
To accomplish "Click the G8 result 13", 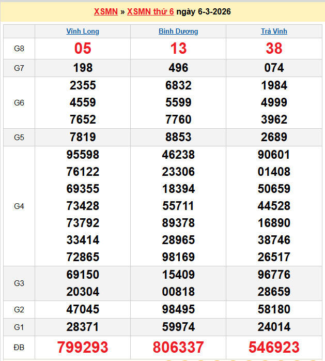I will pos(178,49).
